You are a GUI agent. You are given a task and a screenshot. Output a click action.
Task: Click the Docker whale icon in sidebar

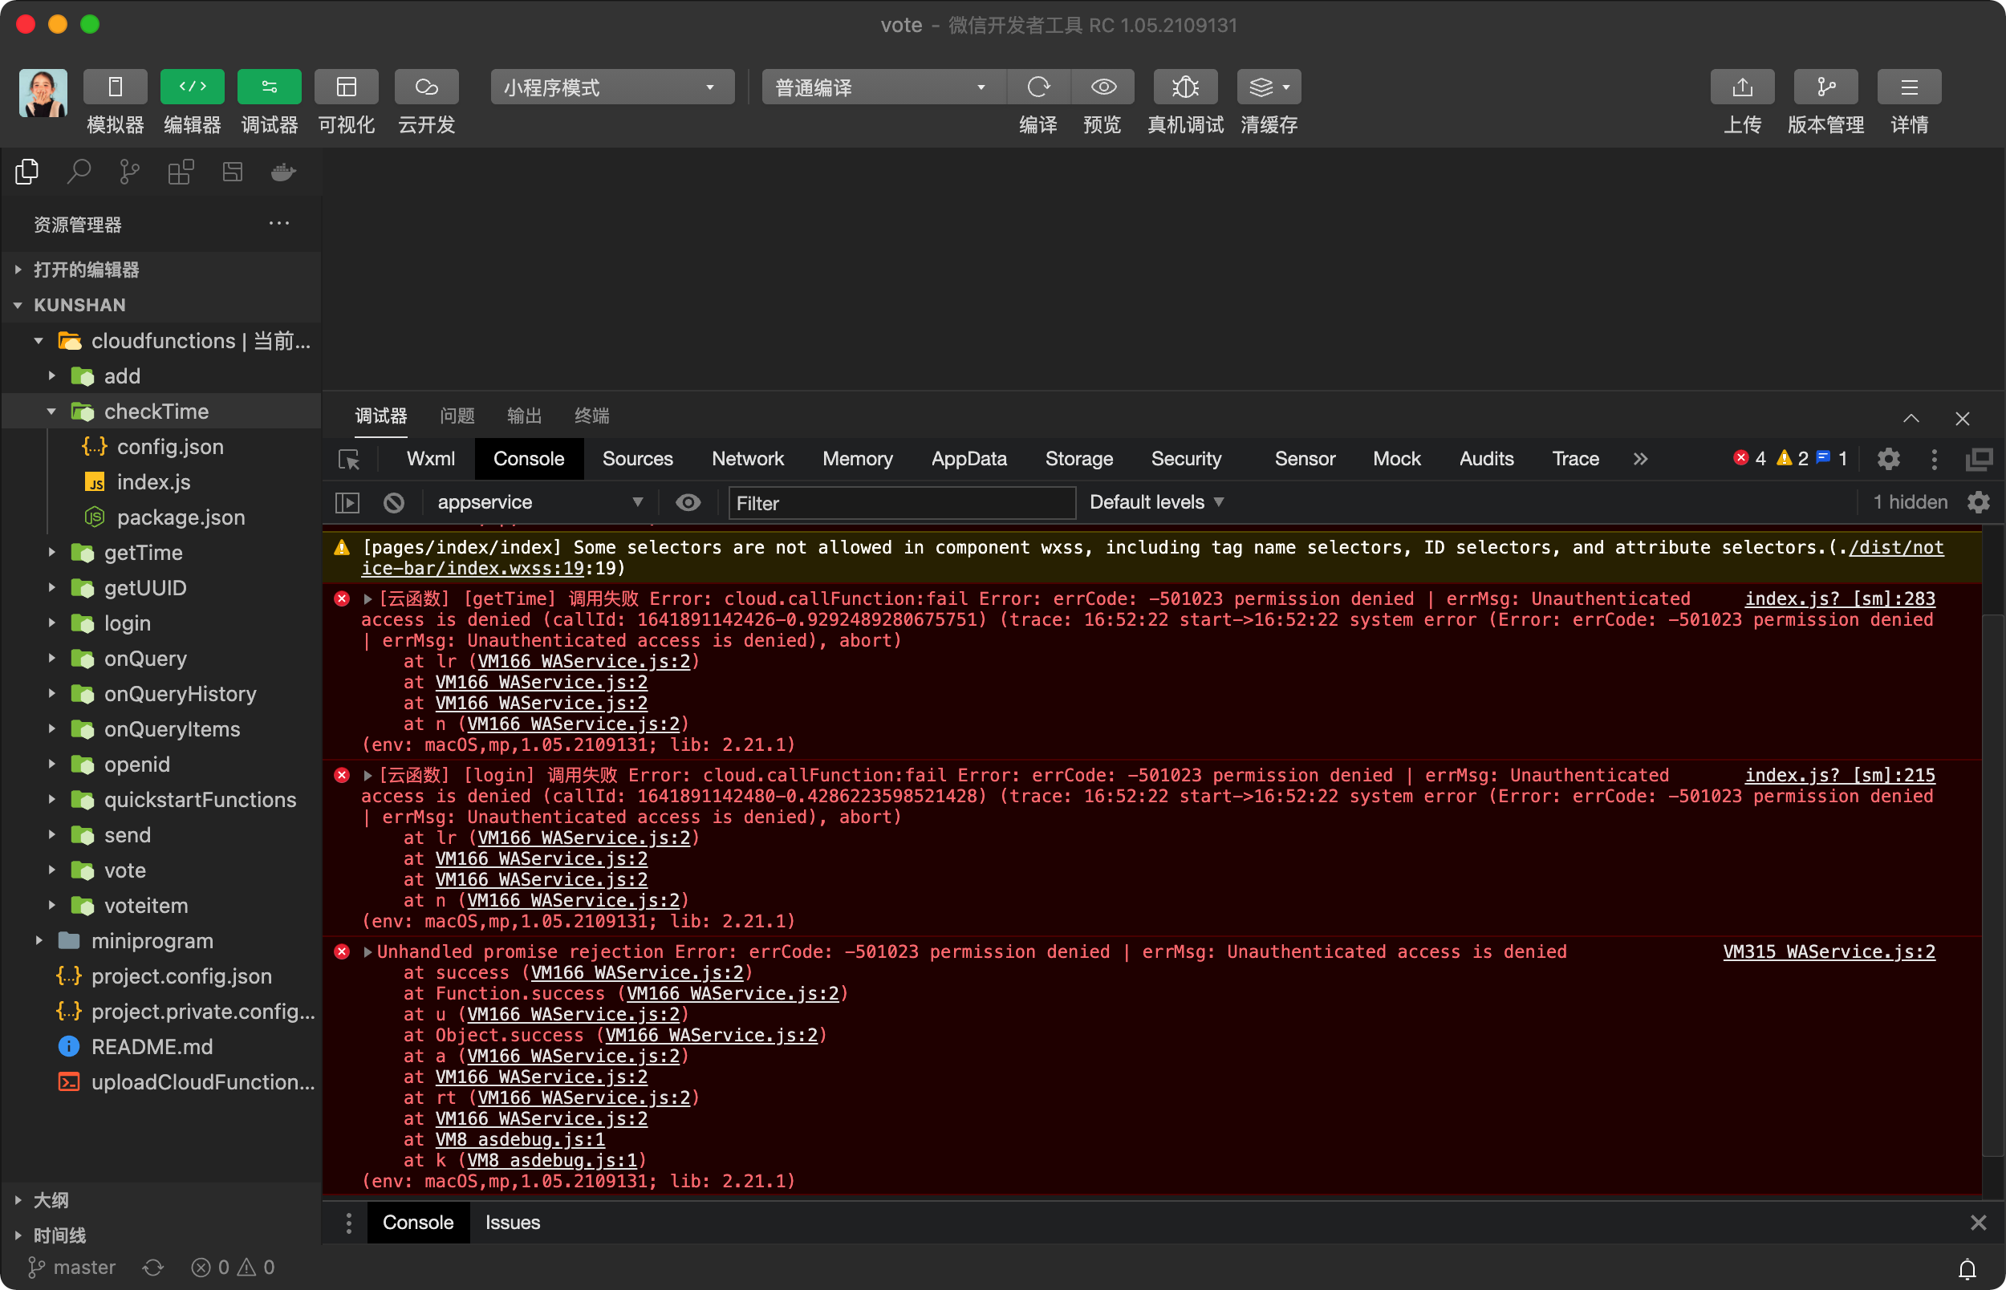point(284,172)
